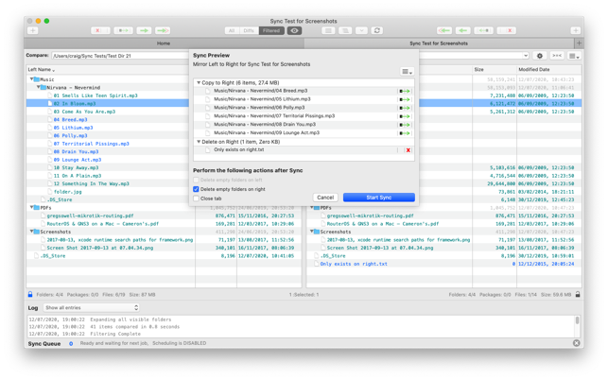The height and width of the screenshot is (380, 608).
Task: Open the gear settings button near Compare path
Action: pyautogui.click(x=539, y=56)
